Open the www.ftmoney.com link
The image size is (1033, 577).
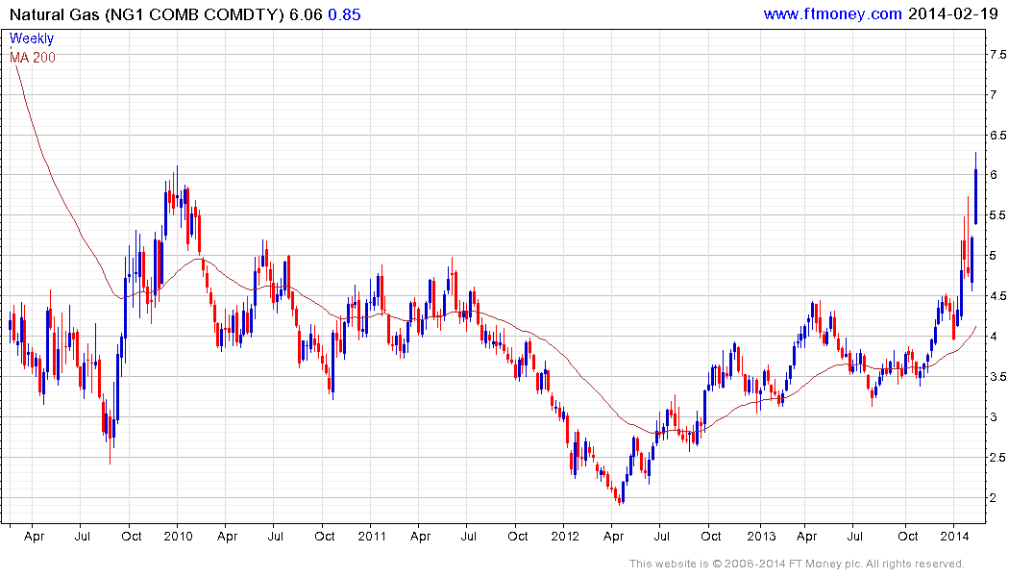832,13
